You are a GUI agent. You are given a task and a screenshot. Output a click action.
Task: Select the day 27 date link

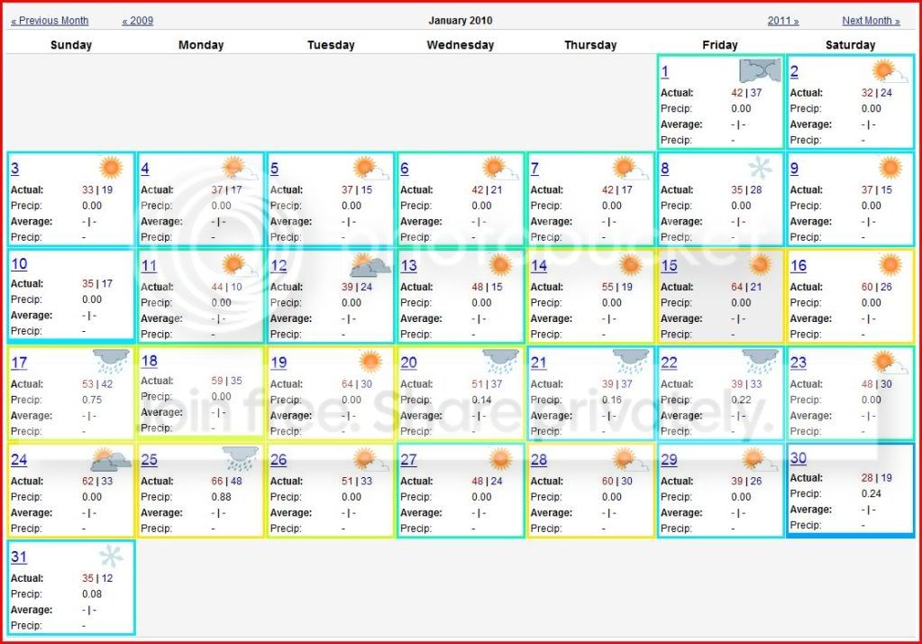(x=408, y=460)
